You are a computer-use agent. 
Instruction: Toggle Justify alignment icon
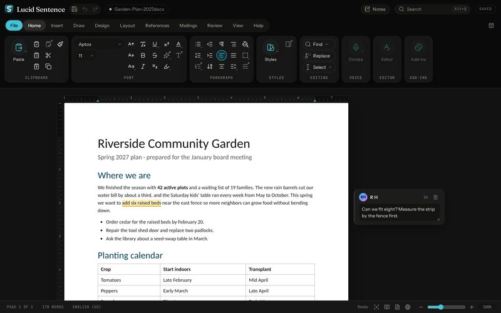(x=233, y=55)
